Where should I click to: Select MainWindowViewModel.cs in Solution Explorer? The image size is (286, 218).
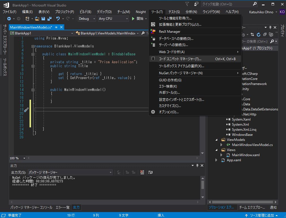[252, 145]
